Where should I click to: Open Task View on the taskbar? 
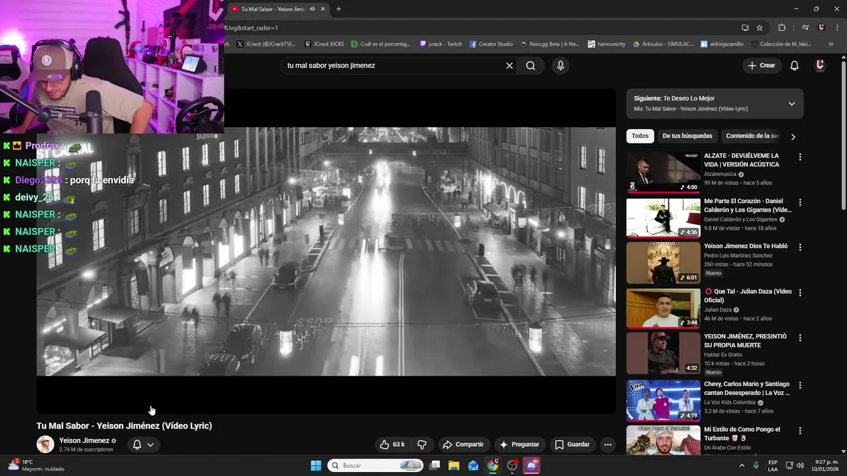pyautogui.click(x=435, y=465)
